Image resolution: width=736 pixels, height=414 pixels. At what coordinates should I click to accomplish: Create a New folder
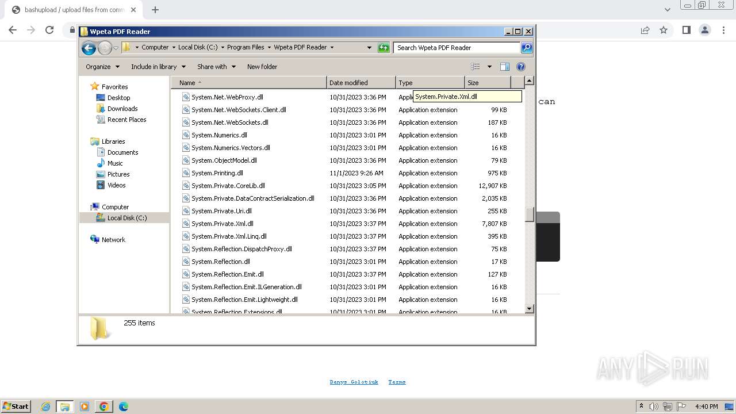click(262, 67)
